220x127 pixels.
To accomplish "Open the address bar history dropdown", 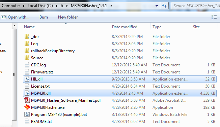I will pyautogui.click(x=157, y=6).
